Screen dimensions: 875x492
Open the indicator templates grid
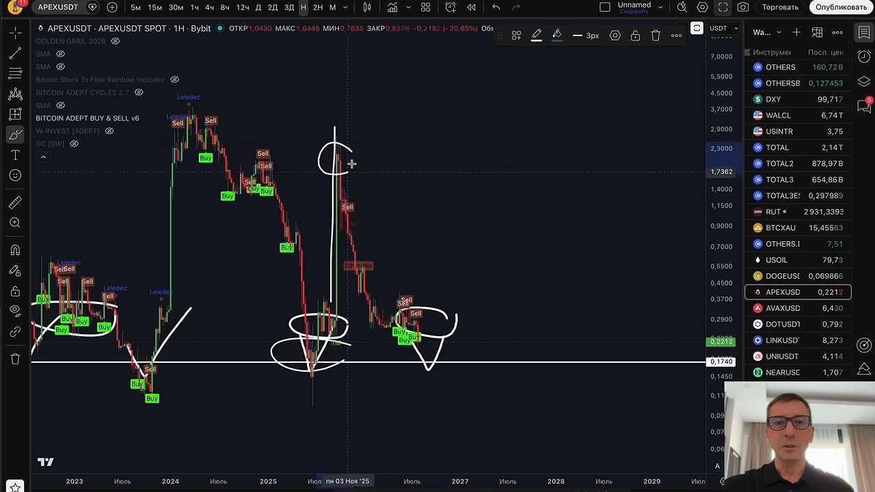[425, 8]
